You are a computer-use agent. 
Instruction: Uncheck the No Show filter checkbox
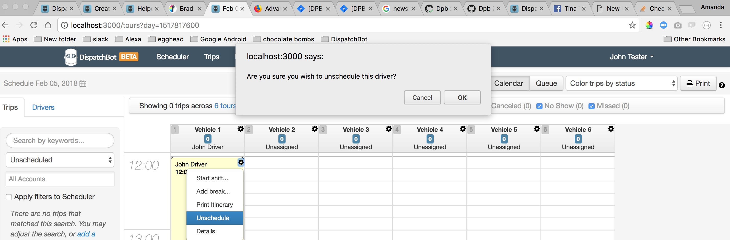coord(539,106)
